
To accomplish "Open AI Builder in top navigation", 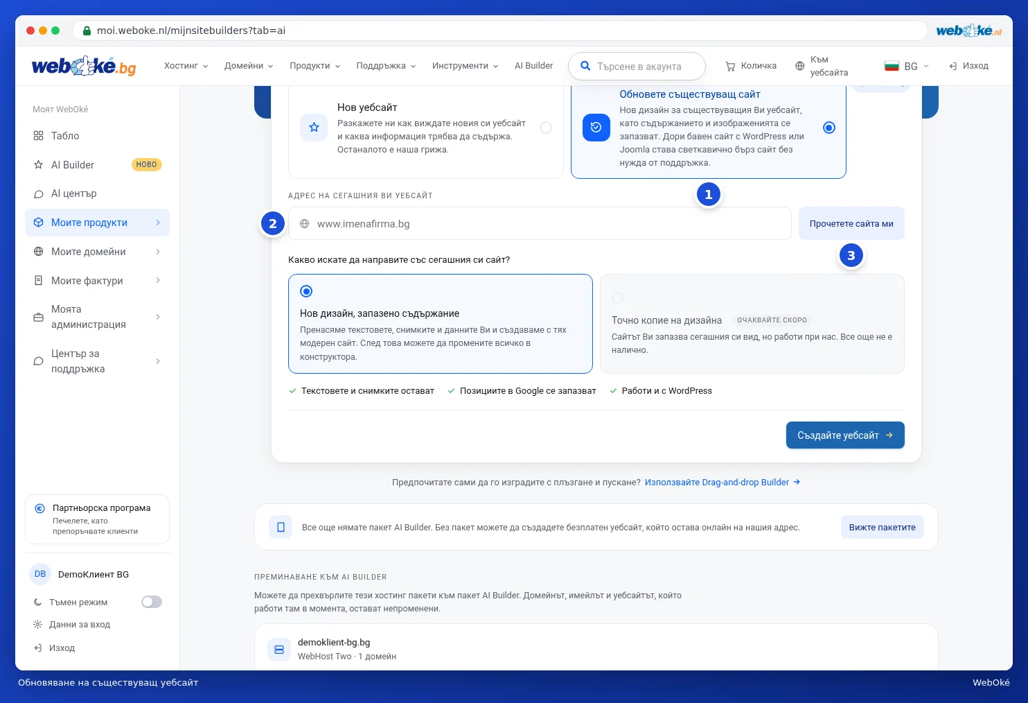I will click(533, 66).
